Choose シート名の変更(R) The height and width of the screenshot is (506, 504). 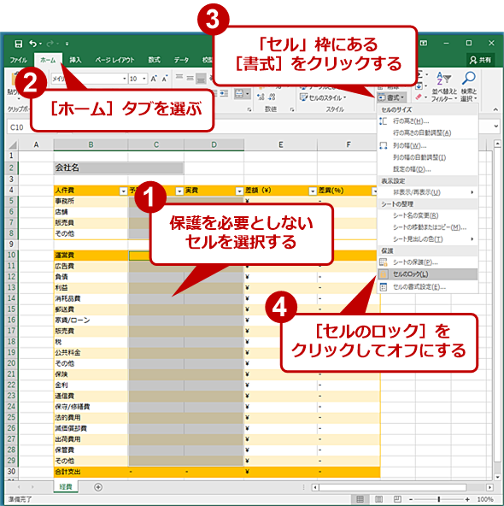coord(428,215)
